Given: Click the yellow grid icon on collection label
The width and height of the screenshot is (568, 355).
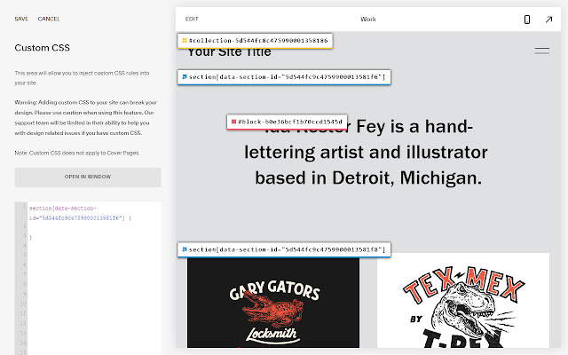Looking at the screenshot, I should click(185, 41).
